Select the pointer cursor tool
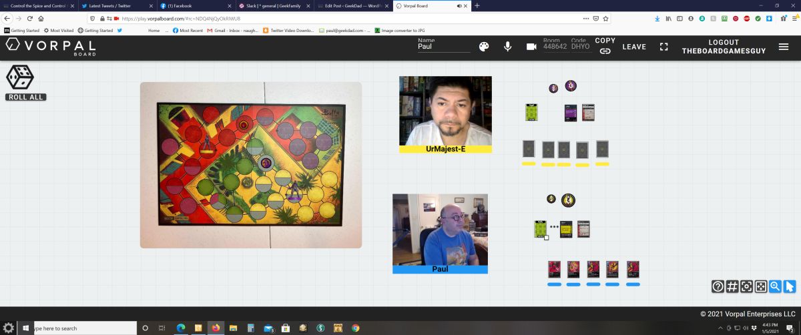Image resolution: width=801 pixels, height=335 pixels. click(x=790, y=286)
